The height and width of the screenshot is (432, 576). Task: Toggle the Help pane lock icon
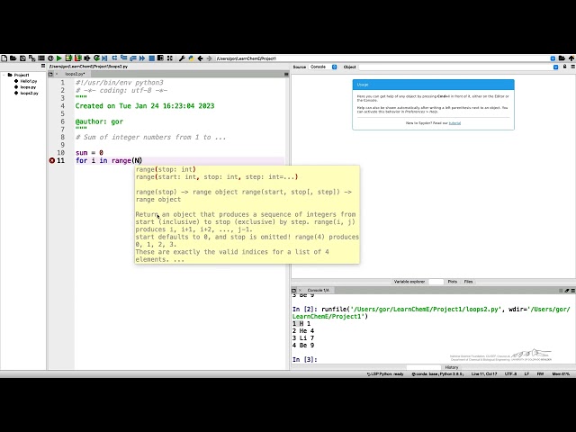564,67
